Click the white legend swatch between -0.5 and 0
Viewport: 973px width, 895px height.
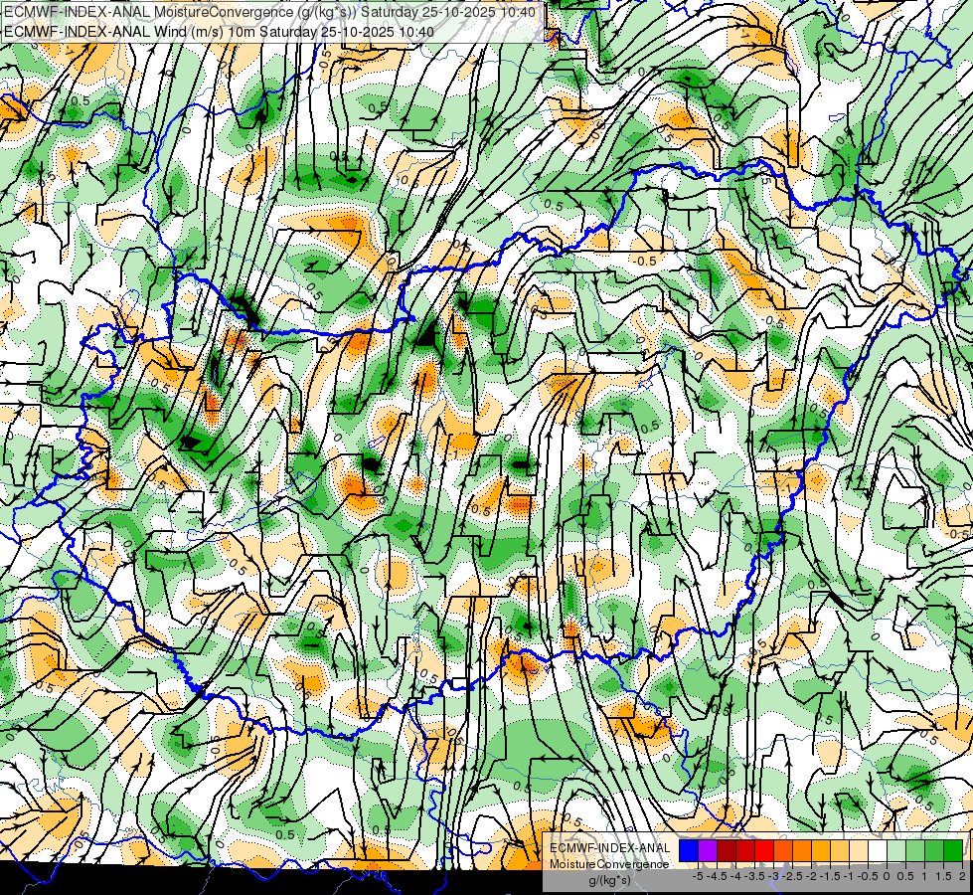click(878, 850)
